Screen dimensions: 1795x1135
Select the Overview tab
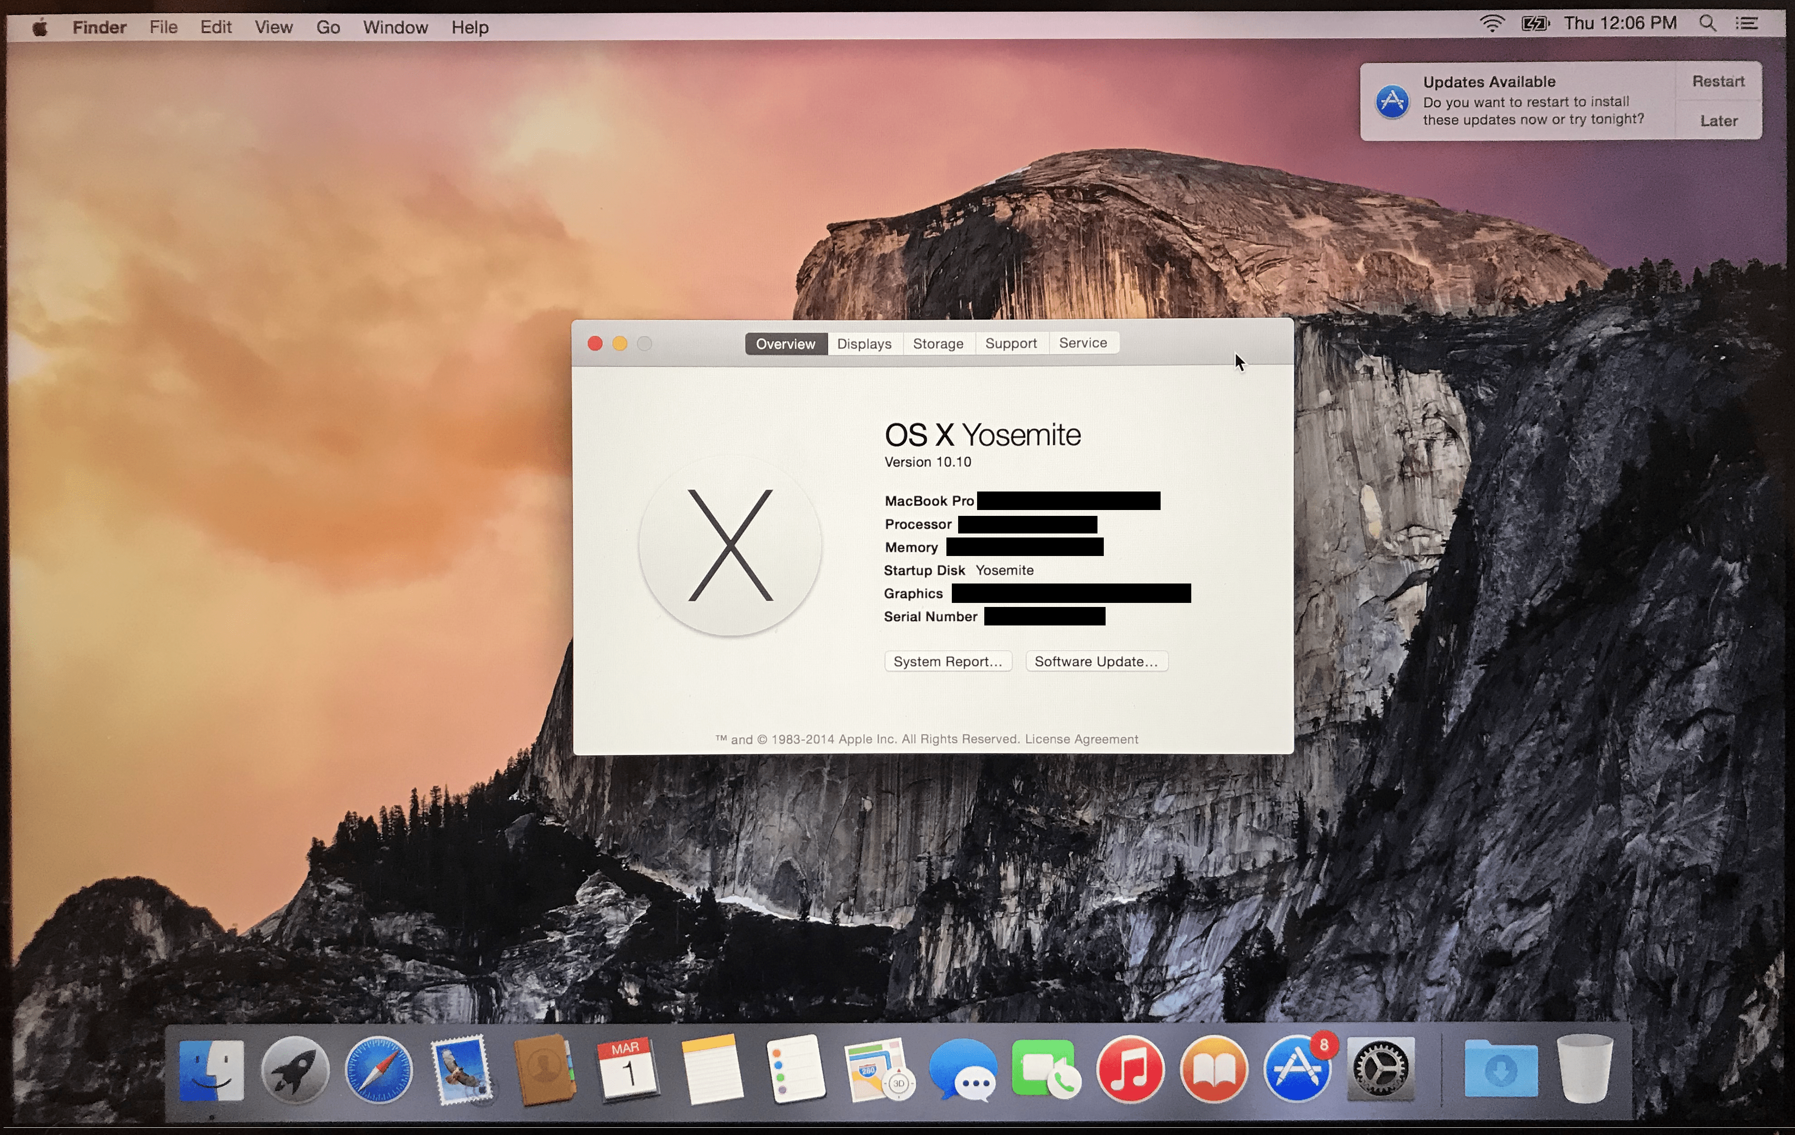point(786,344)
